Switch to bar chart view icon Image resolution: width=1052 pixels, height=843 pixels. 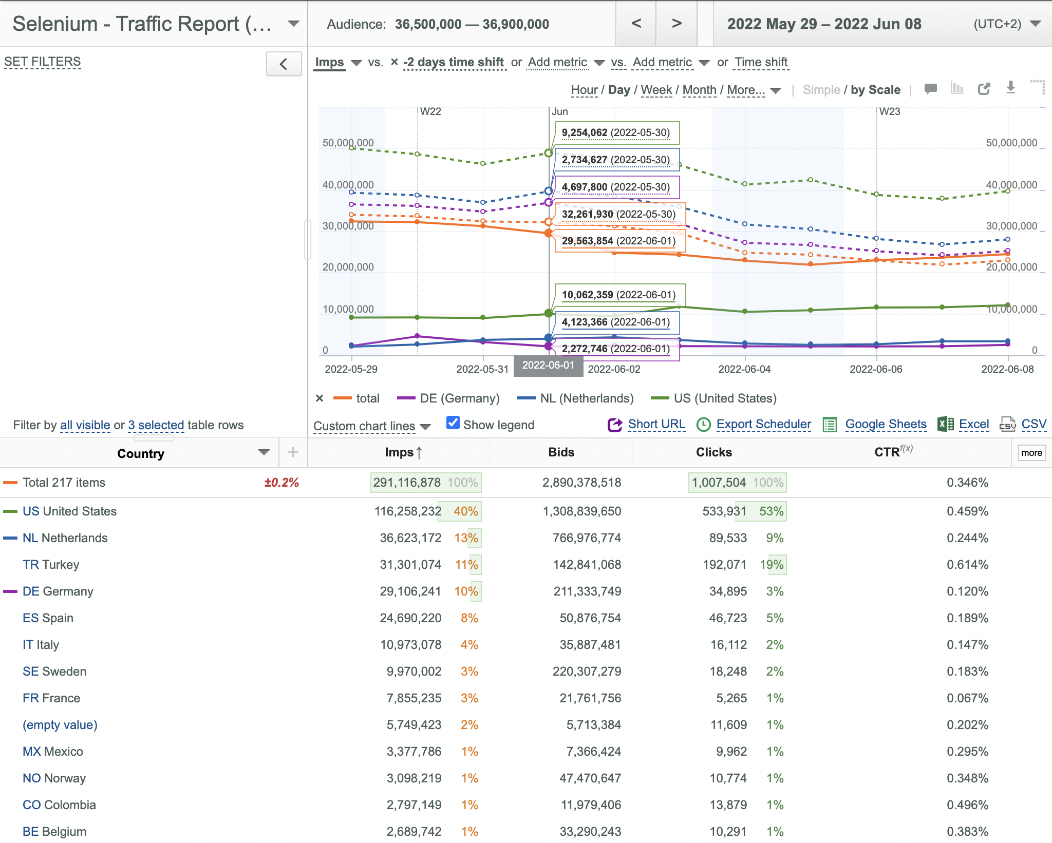957,88
